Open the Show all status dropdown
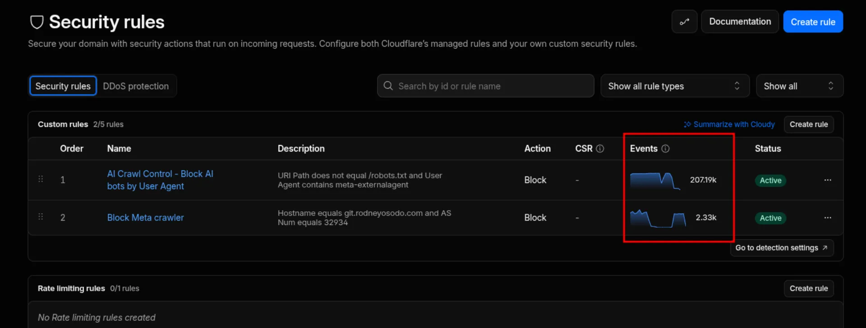The width and height of the screenshot is (866, 328). [x=799, y=86]
